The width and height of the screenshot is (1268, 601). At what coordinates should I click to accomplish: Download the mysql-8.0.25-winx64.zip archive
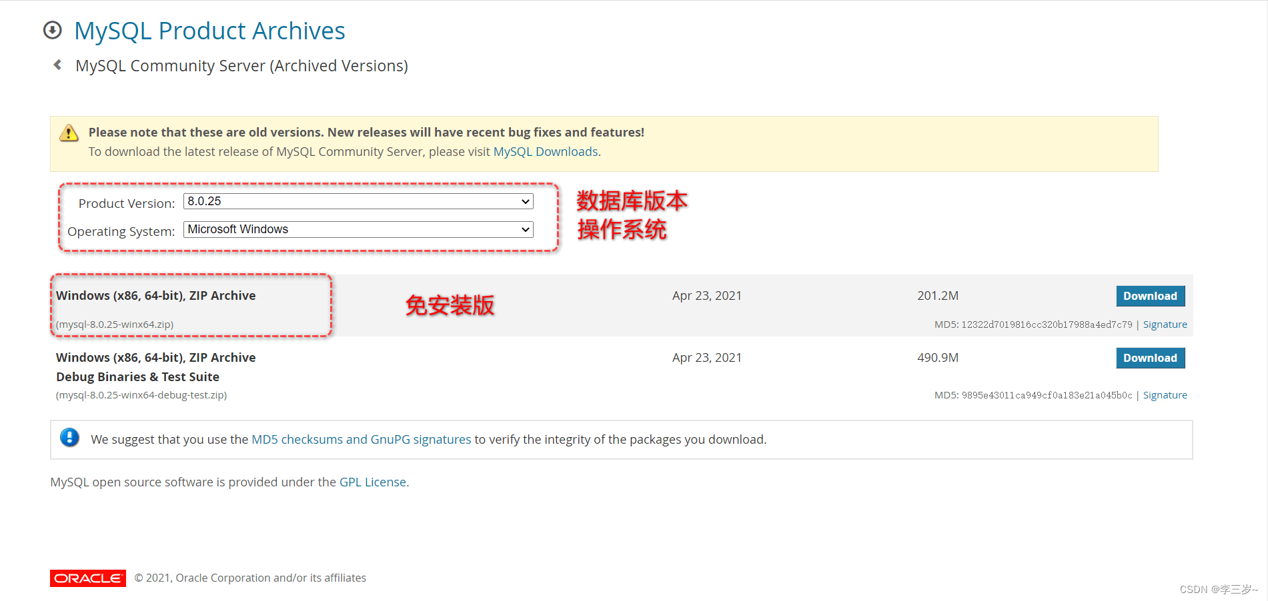[x=1151, y=296]
